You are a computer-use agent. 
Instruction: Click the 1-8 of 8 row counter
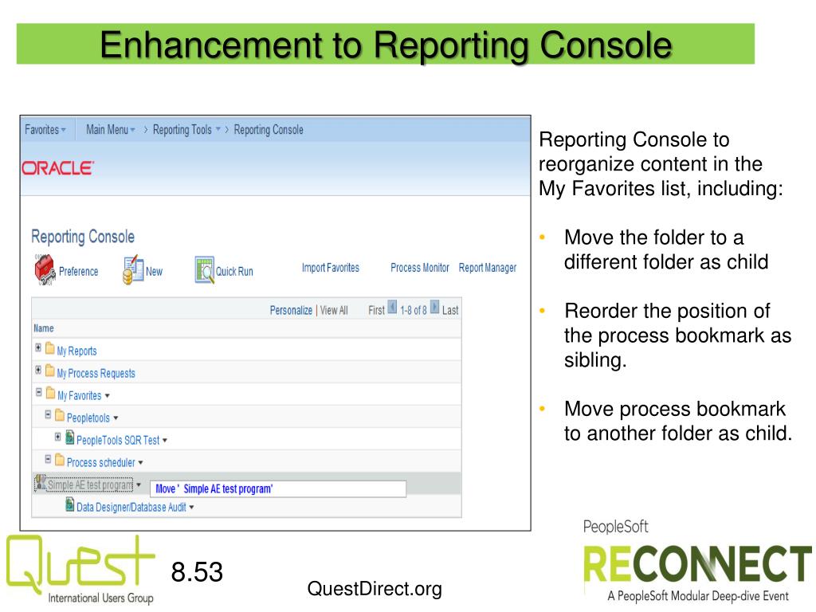(414, 310)
